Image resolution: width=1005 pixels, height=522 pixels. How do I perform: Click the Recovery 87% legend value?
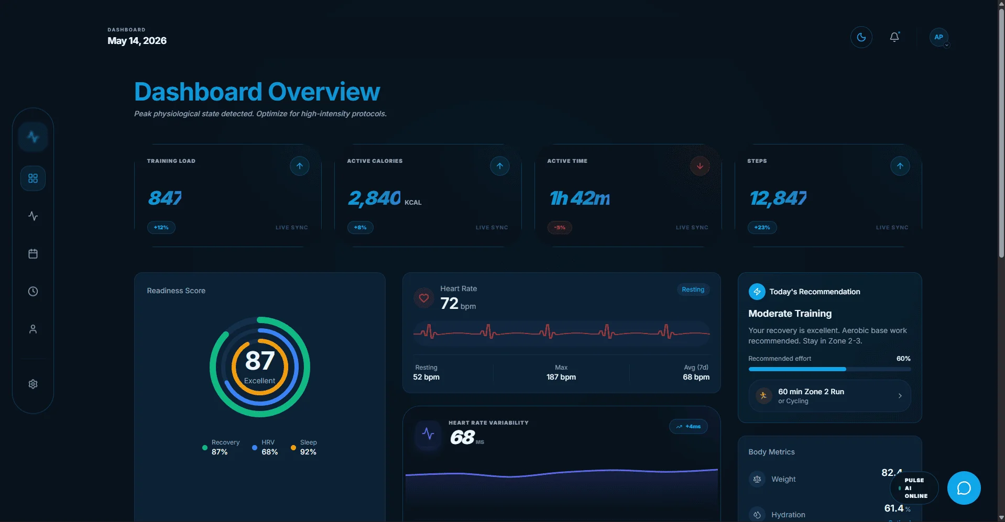tap(220, 452)
